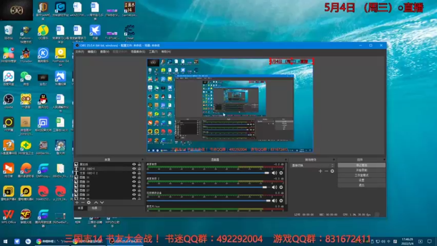Open the 场景集合(S) menu

pos(138,51)
